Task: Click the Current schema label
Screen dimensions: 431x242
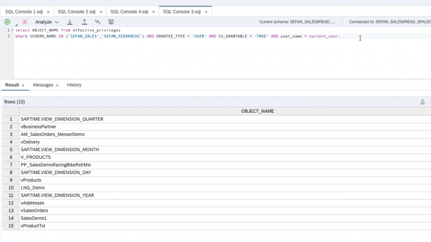Action: (x=298, y=22)
